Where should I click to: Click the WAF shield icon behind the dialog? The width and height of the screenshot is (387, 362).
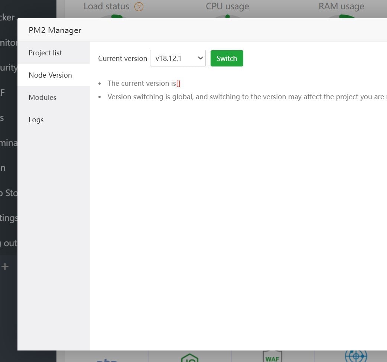(273, 356)
